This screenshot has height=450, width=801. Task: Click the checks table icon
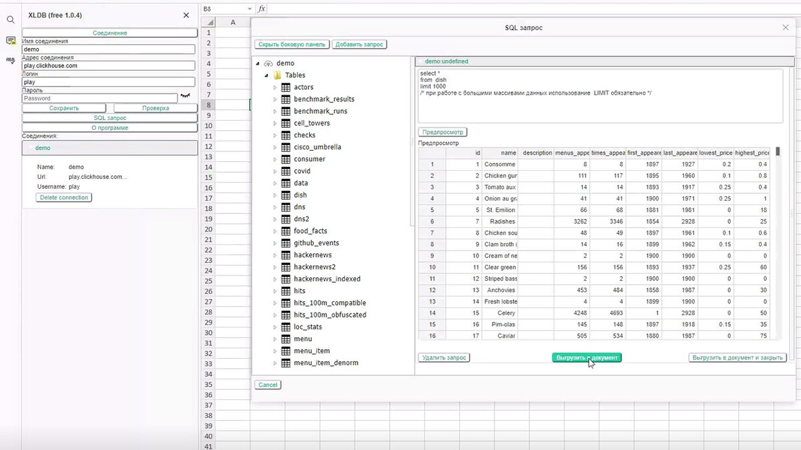[x=286, y=135]
